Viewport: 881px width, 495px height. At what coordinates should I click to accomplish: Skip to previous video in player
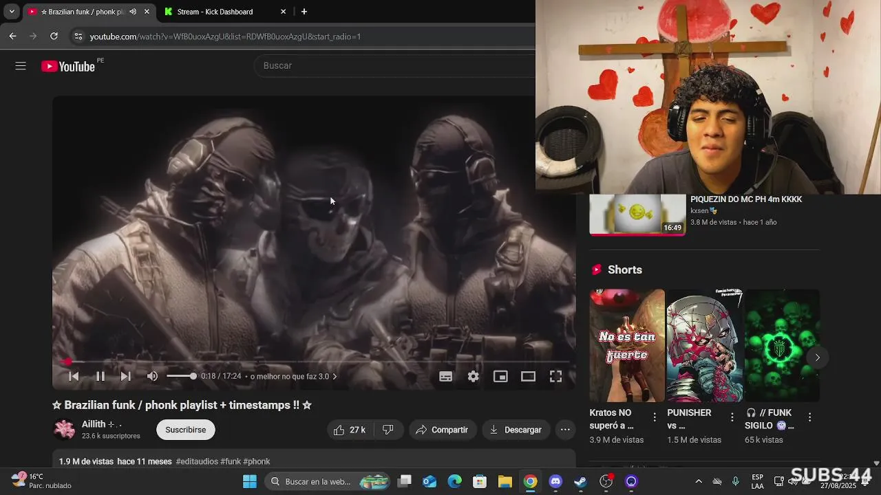74,376
